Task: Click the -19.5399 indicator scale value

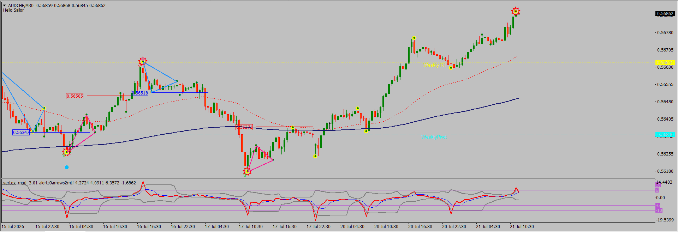Action: tap(666, 220)
